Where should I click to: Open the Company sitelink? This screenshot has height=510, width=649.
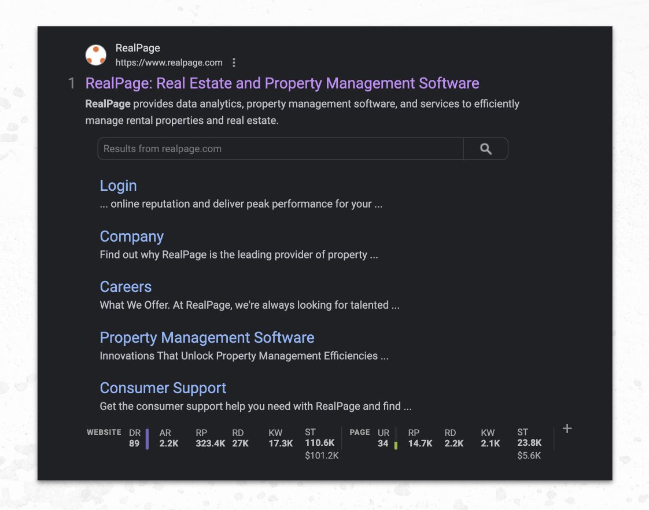(x=132, y=236)
